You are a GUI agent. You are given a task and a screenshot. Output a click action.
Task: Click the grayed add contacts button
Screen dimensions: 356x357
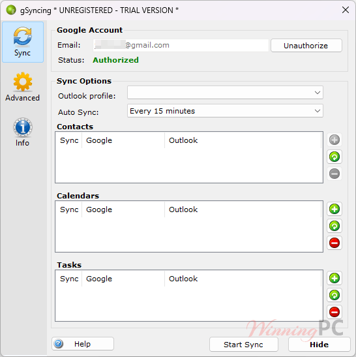pos(334,140)
